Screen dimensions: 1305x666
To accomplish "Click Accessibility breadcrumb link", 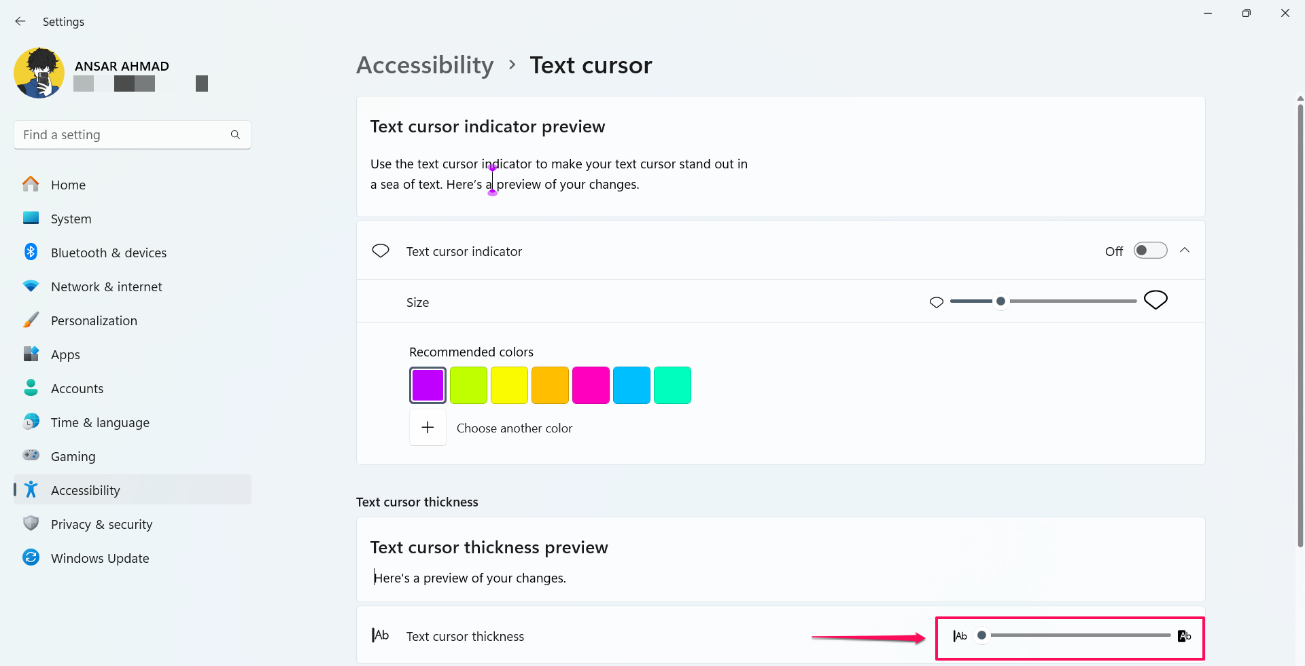I will (425, 65).
